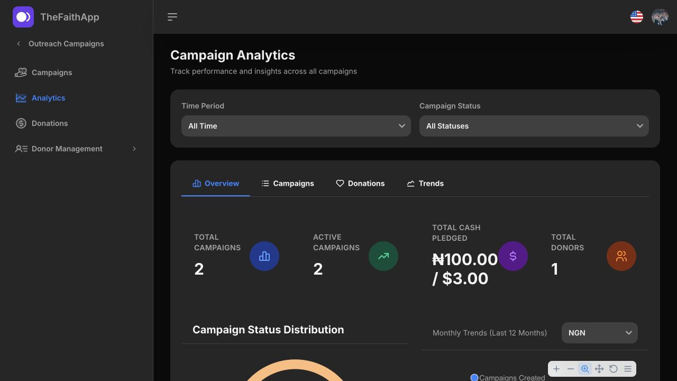Click sidebar Analytics chart icon
Screen dimensions: 677x381
pos(21,98)
